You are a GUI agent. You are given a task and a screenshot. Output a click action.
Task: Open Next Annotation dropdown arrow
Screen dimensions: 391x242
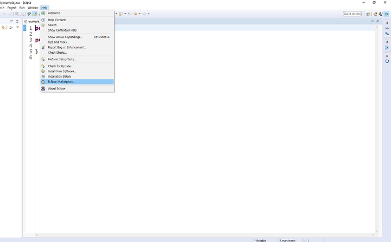[x=125, y=14]
